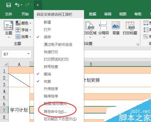Click the Undo arrow icon
This screenshot has width=151, height=122.
click(x=17, y=5)
